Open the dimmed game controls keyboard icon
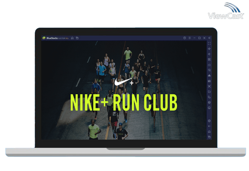 [x=209, y=65]
